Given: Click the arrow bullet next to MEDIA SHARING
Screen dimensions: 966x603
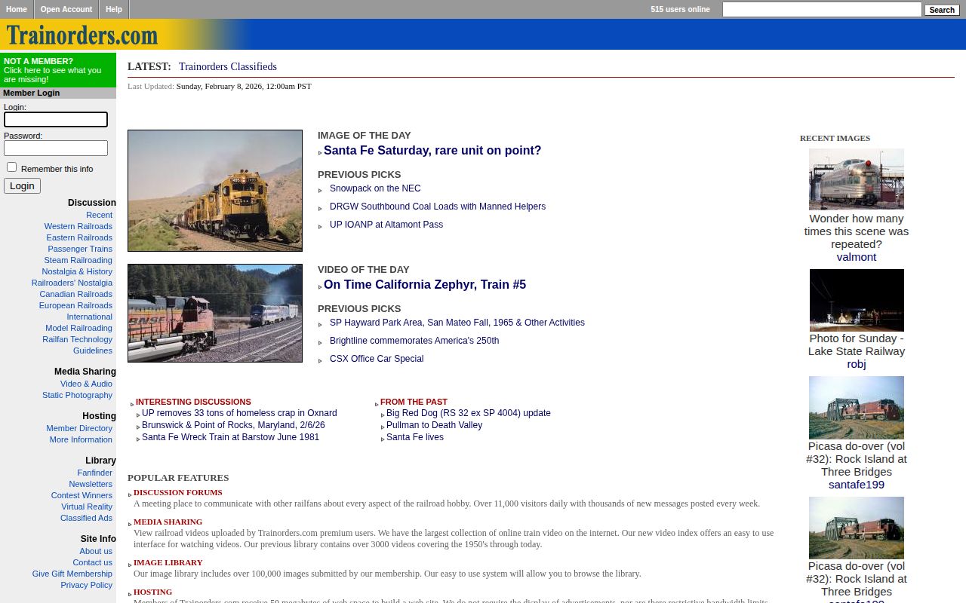Looking at the screenshot, I should [130, 523].
